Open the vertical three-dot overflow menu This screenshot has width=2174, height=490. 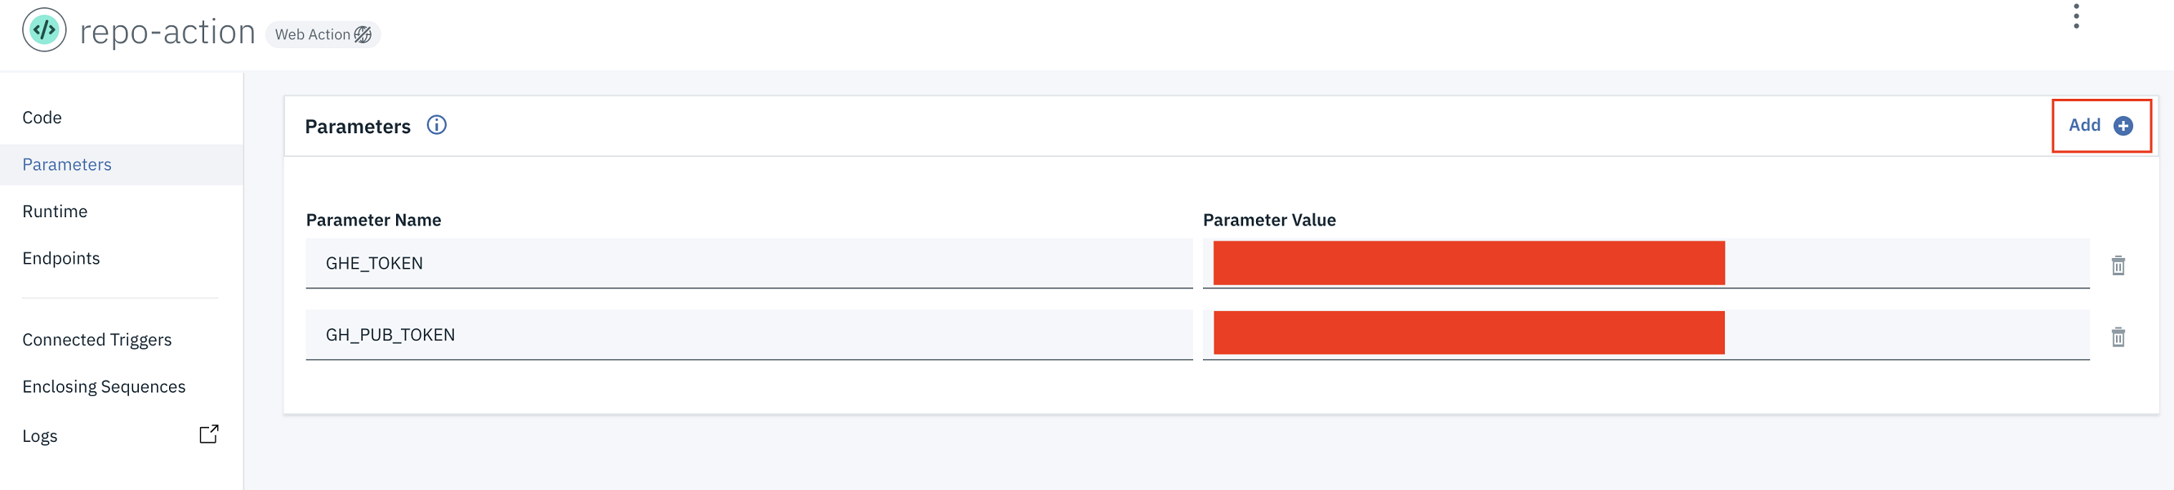point(2075,16)
